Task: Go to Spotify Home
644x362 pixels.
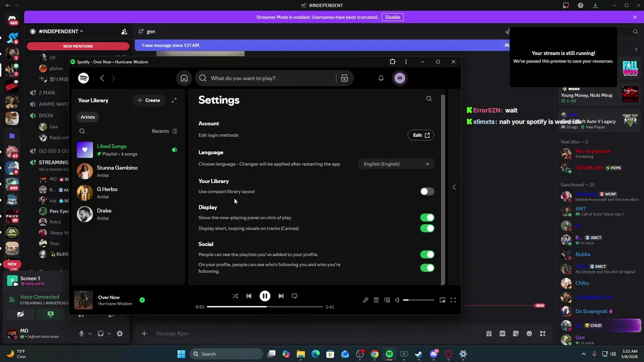Action: point(184,78)
